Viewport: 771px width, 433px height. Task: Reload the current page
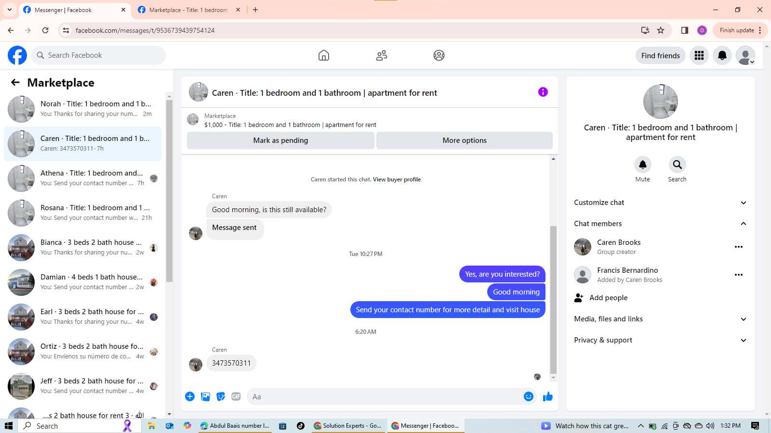[45, 30]
